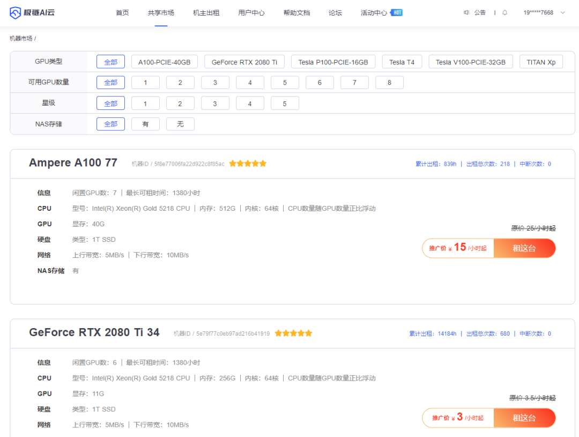Click the GeForce RTX 2080 Ti 34 title
Image resolution: width=579 pixels, height=437 pixels.
(x=94, y=332)
